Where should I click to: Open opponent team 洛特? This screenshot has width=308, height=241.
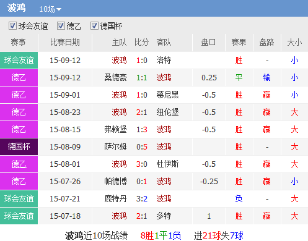(164, 61)
